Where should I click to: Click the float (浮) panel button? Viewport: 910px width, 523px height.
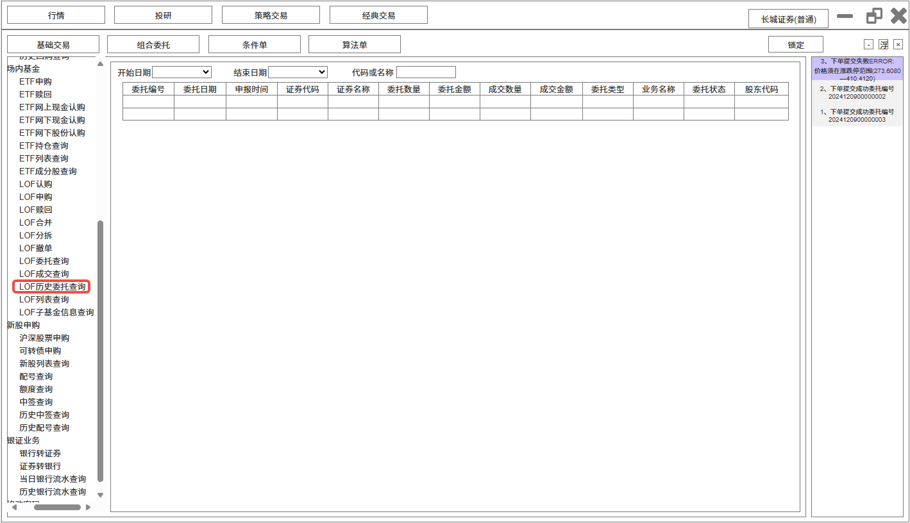[x=883, y=44]
